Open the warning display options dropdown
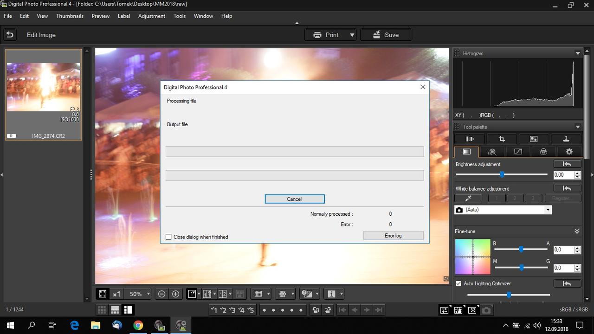The width and height of the screenshot is (594, 334). coord(317,294)
